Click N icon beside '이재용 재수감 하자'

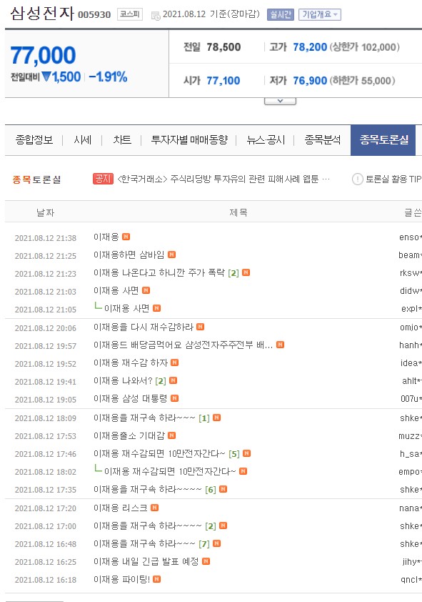click(x=175, y=362)
